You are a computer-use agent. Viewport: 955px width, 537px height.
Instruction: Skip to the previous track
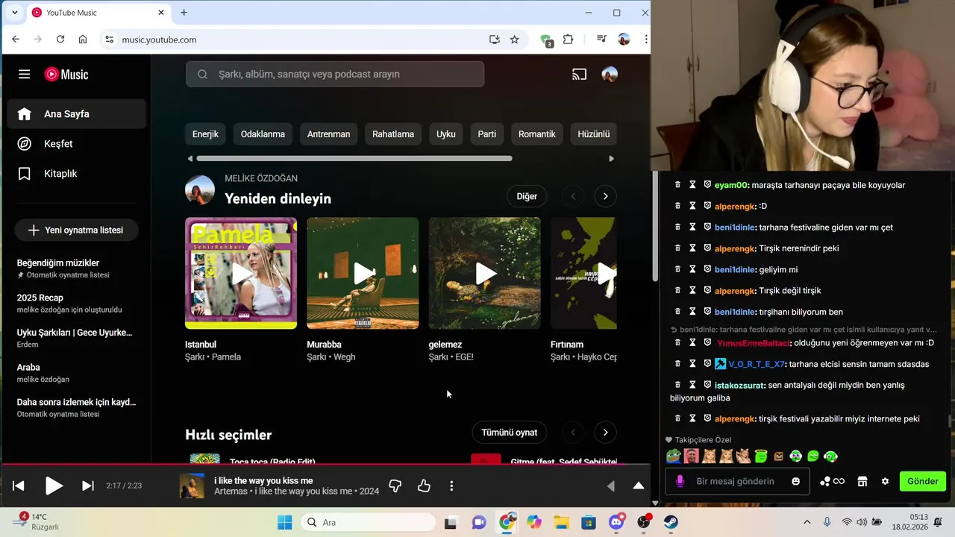point(19,486)
